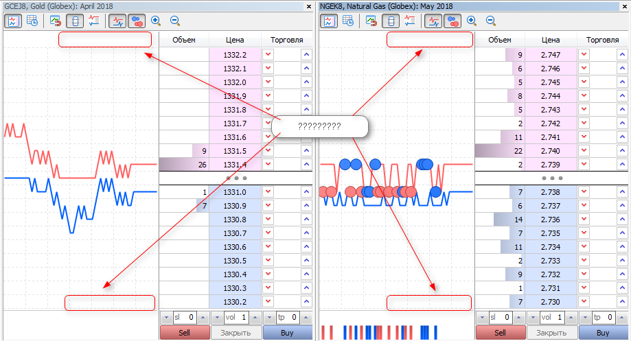The width and height of the screenshot is (631, 341).
Task: Click blue buy arrow at price 1330.9
Action: [307, 205]
